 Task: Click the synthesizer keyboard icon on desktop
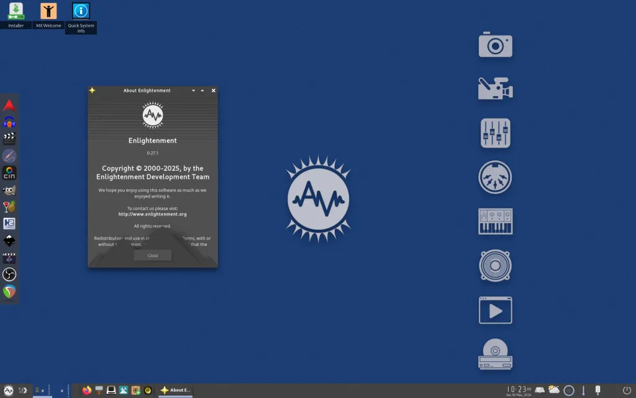pos(495,221)
